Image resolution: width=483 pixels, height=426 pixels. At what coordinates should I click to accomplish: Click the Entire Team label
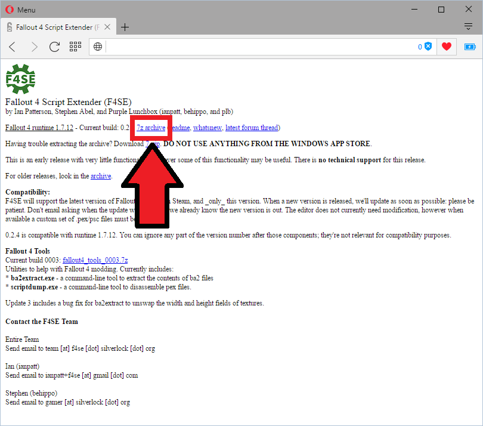pos(22,339)
